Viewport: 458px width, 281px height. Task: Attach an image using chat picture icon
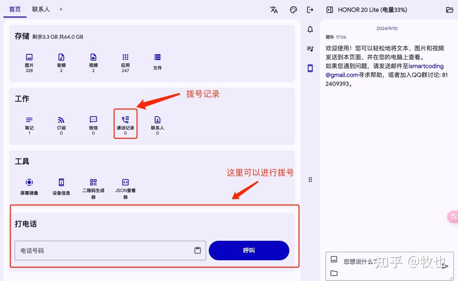pos(334,259)
